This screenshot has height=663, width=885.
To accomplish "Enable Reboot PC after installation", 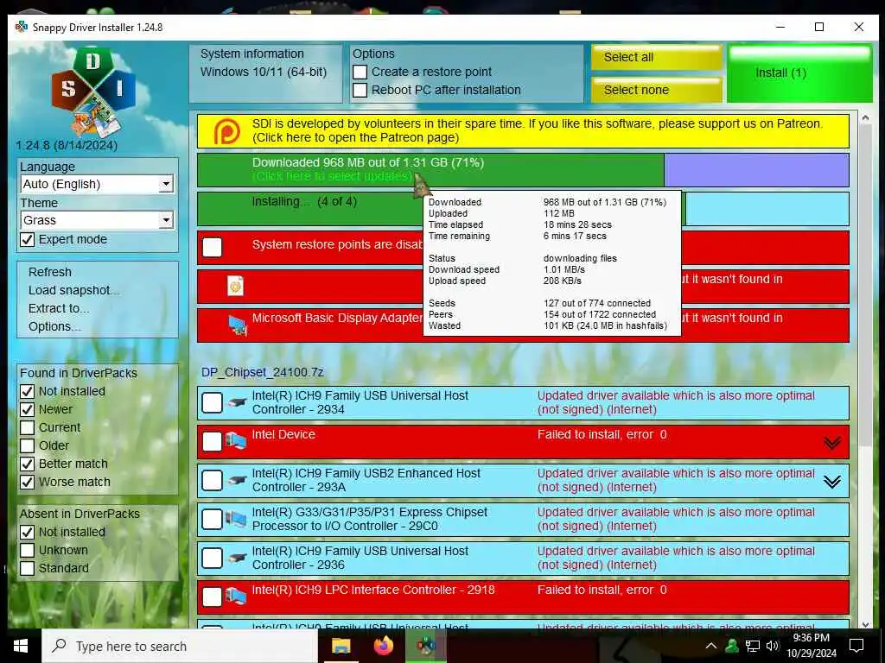I will 360,90.
